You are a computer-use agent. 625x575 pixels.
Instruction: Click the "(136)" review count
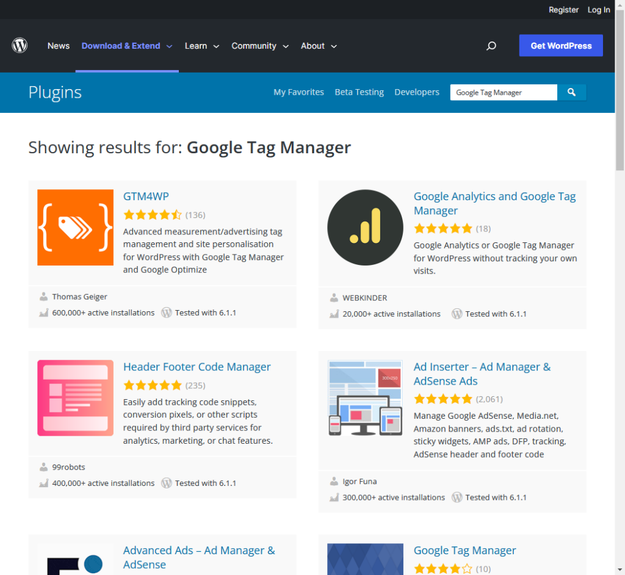click(195, 215)
